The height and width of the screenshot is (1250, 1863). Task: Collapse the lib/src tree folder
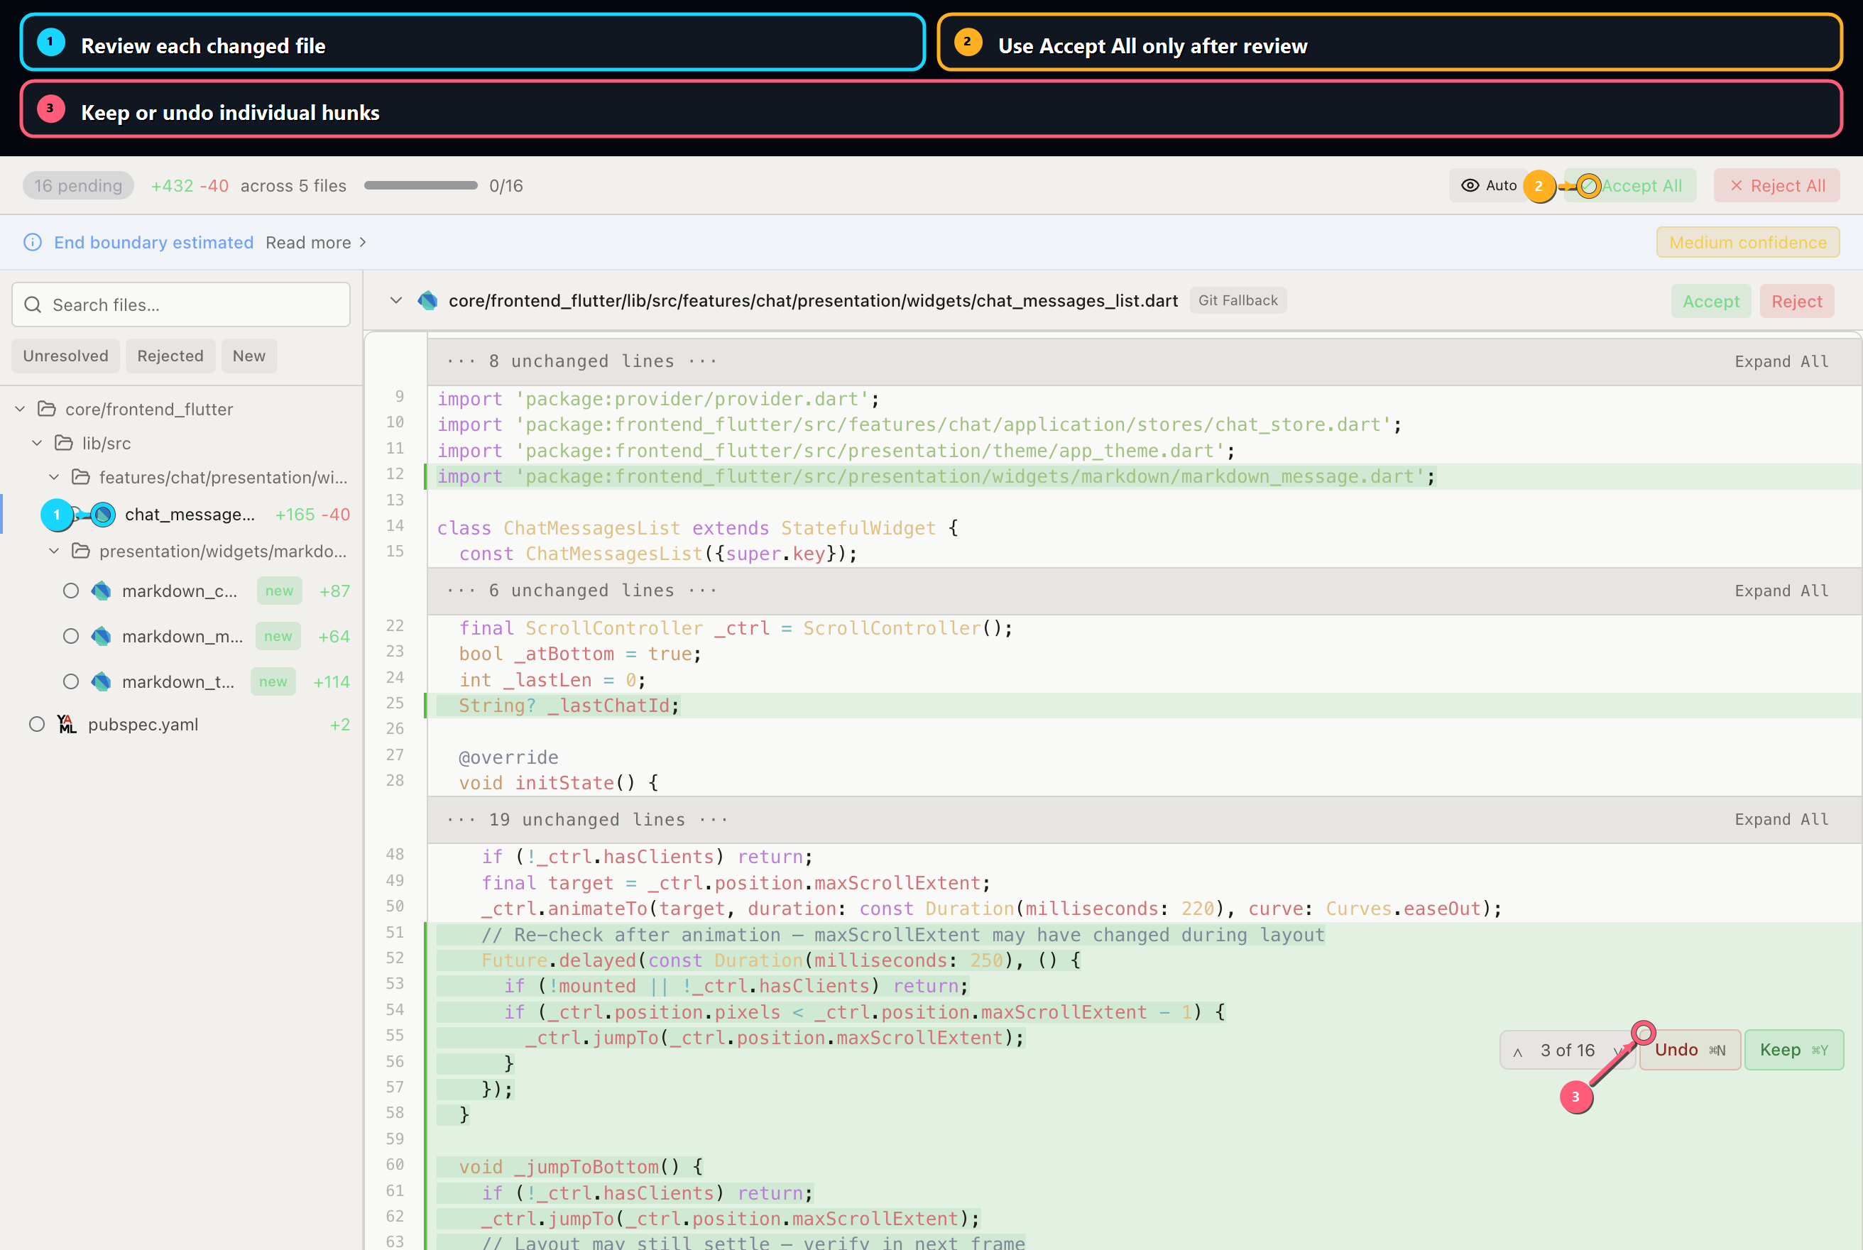(x=37, y=443)
